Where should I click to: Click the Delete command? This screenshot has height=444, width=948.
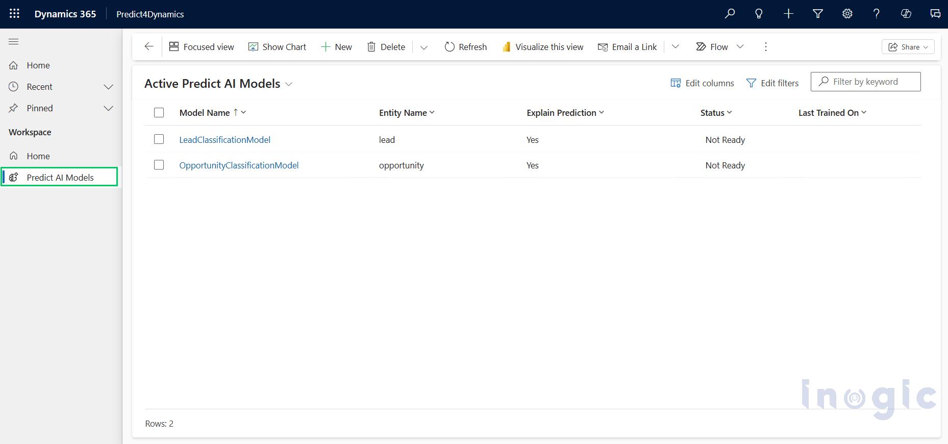(386, 47)
